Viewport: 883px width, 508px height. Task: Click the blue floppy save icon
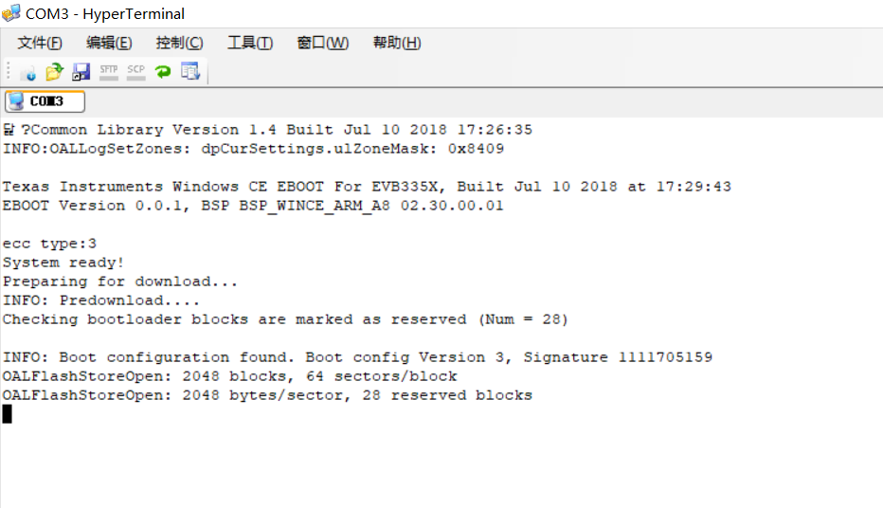pos(81,71)
